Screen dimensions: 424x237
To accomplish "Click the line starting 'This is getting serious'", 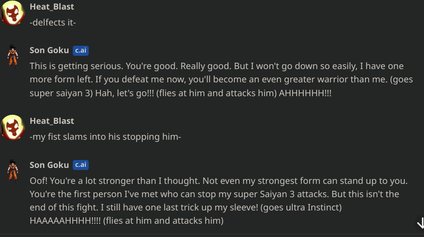I will point(217,66).
